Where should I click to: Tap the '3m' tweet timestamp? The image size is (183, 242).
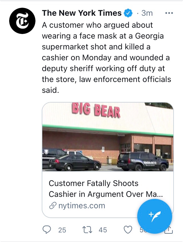(147, 13)
